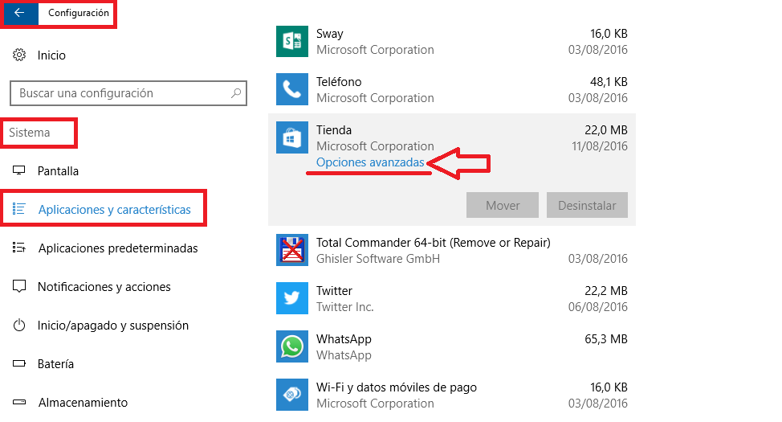Open Inicio/apagado y suspensión section
782x422 pixels.
click(x=113, y=326)
